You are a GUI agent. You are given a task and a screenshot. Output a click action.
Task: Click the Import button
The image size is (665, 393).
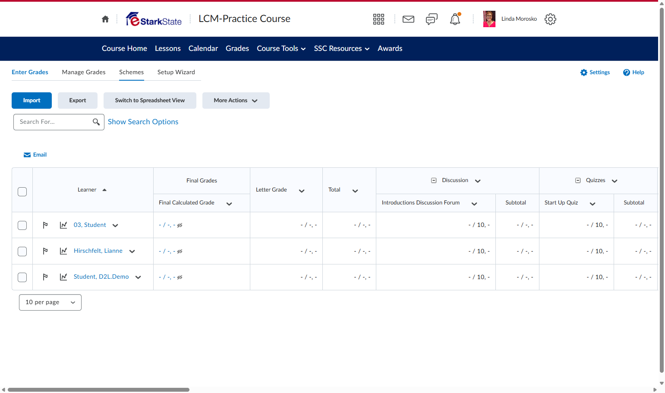pyautogui.click(x=32, y=101)
